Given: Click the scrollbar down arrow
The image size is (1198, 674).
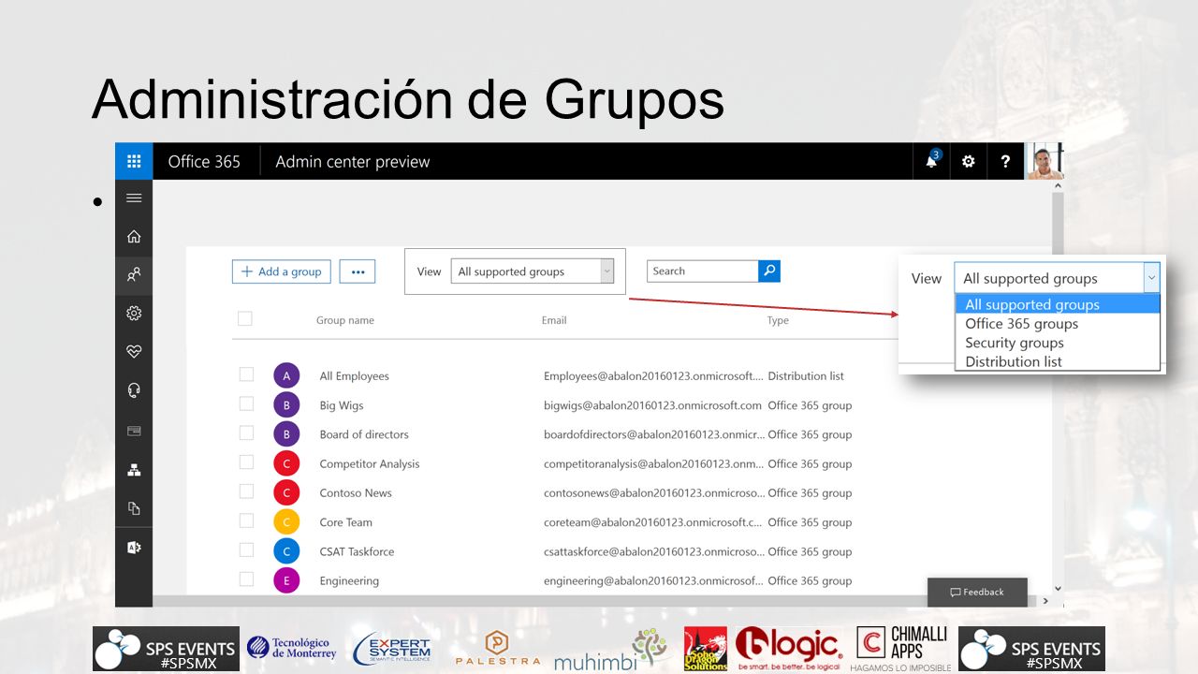Looking at the screenshot, I should pos(1058,588).
